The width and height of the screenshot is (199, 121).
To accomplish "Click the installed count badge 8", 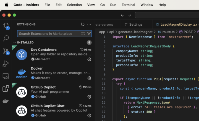I will coord(89,42).
